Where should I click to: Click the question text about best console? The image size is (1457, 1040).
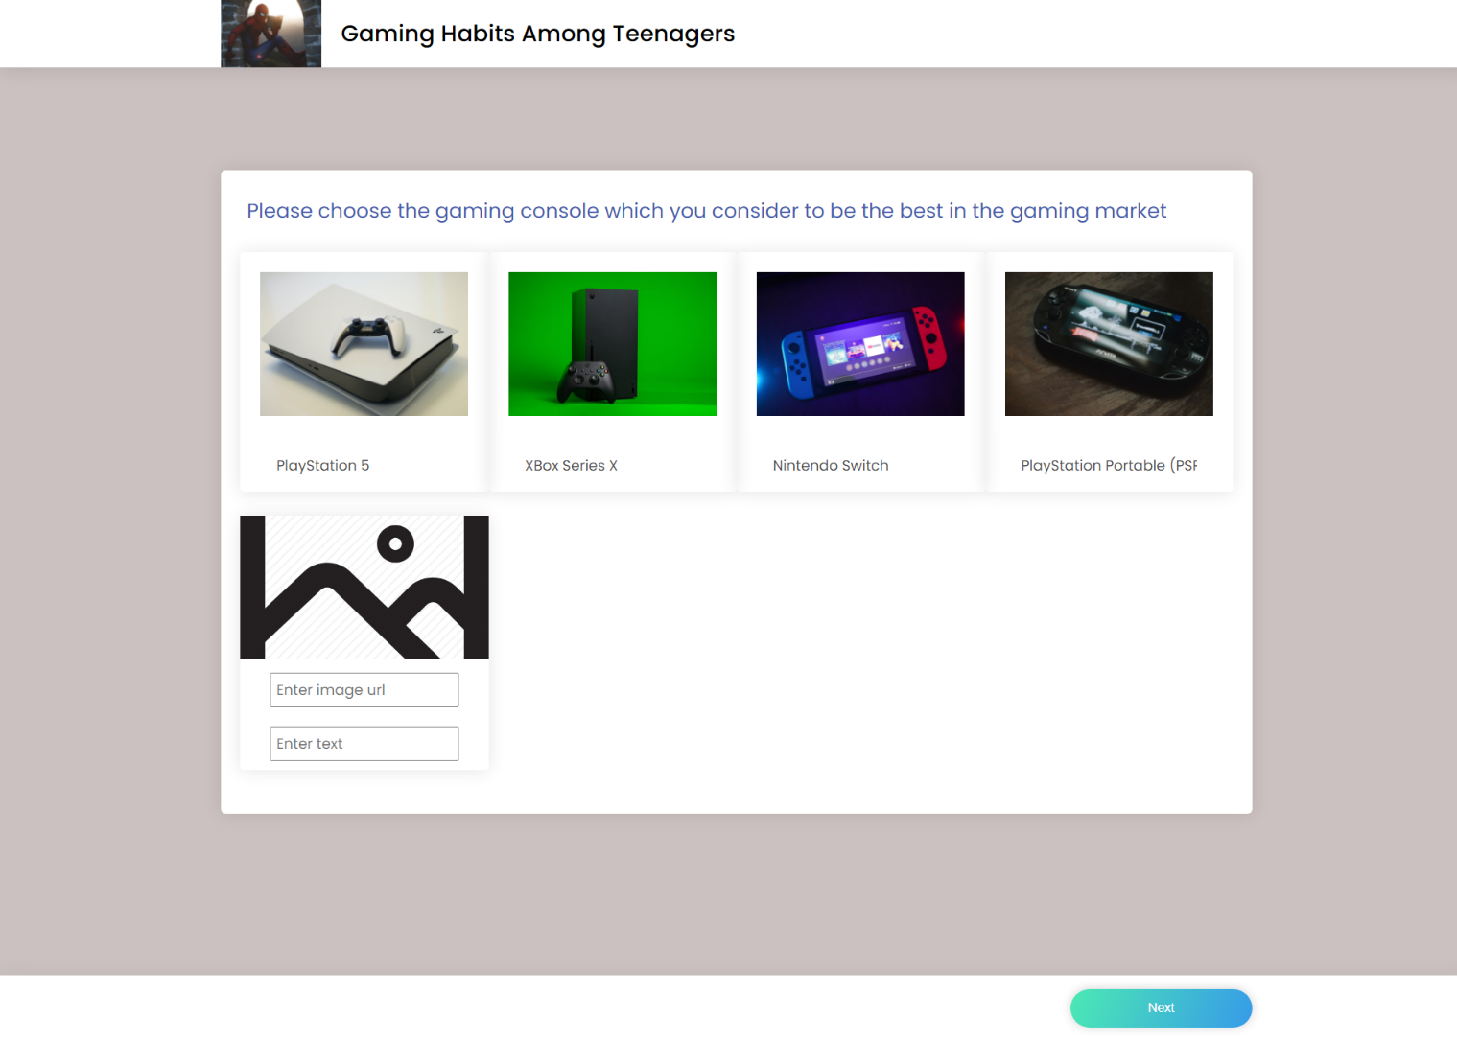tap(707, 211)
